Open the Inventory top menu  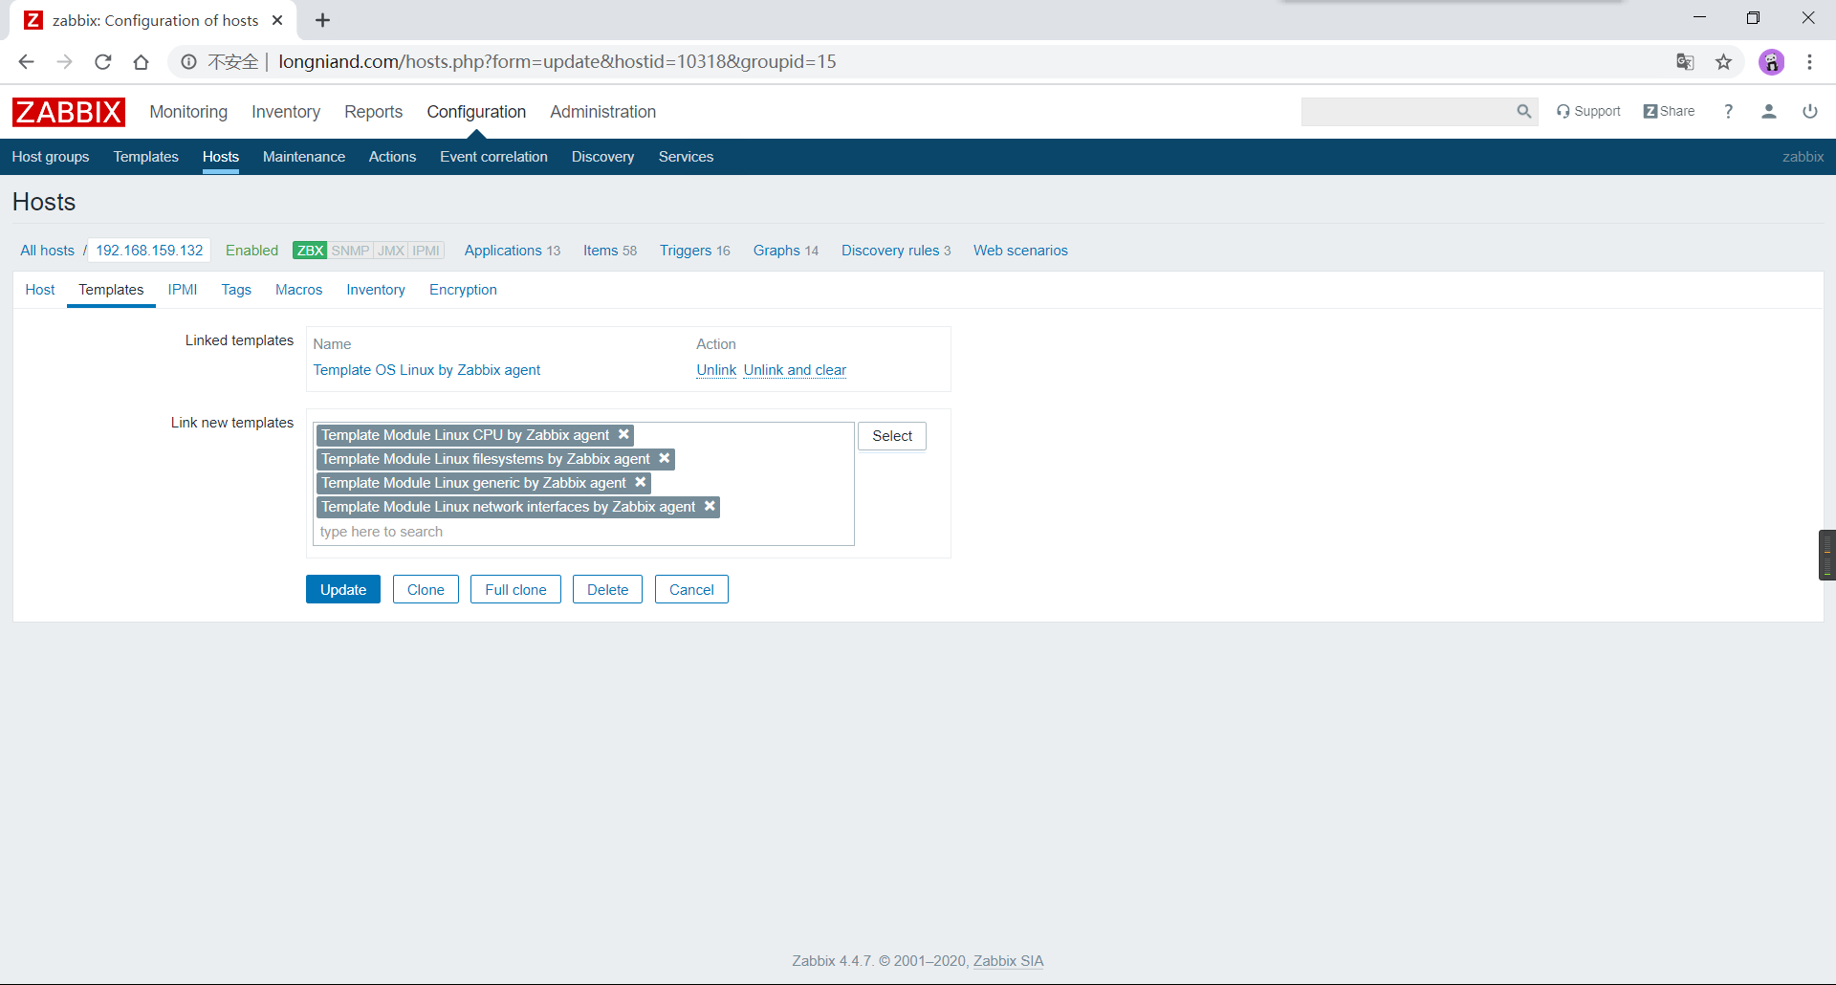tap(286, 112)
